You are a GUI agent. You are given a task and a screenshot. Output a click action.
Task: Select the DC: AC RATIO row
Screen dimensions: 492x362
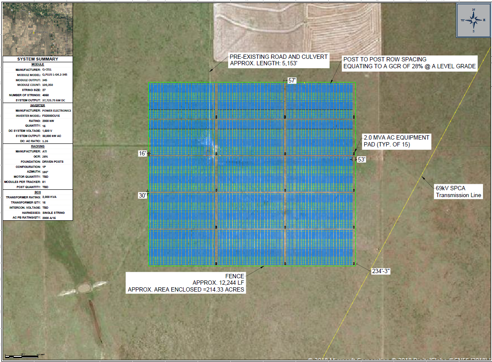click(x=38, y=141)
